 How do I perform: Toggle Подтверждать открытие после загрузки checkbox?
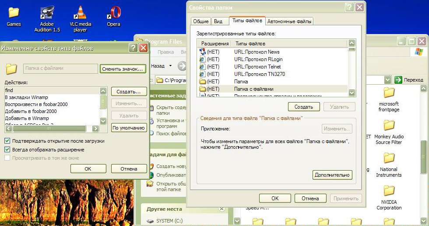(x=7, y=141)
